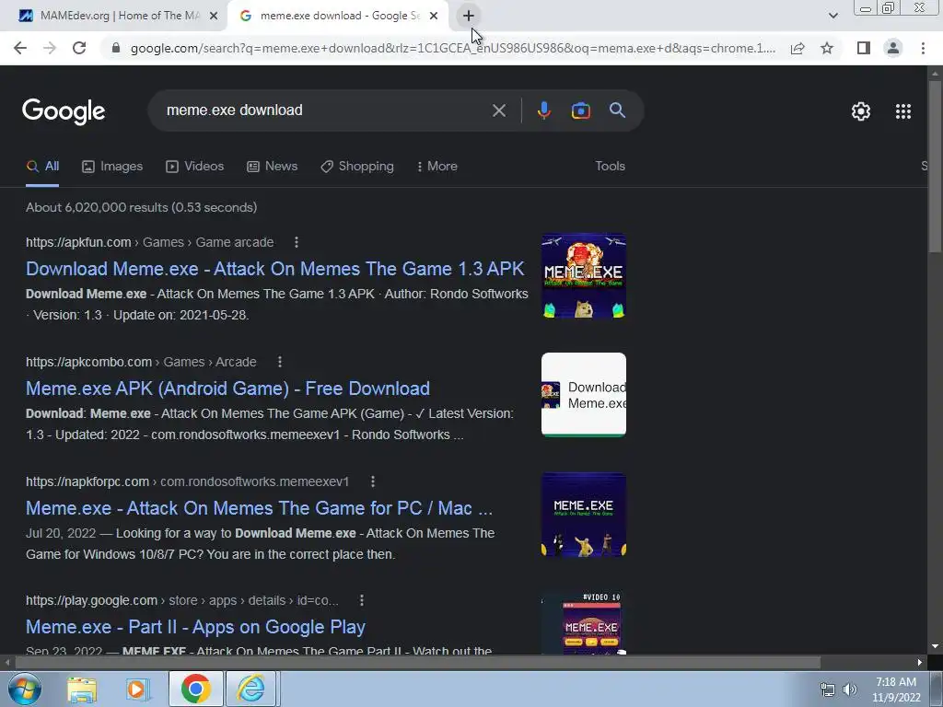Launch Windows Media Player from taskbar
Viewport: 943px width, 707px height.
[x=137, y=689]
